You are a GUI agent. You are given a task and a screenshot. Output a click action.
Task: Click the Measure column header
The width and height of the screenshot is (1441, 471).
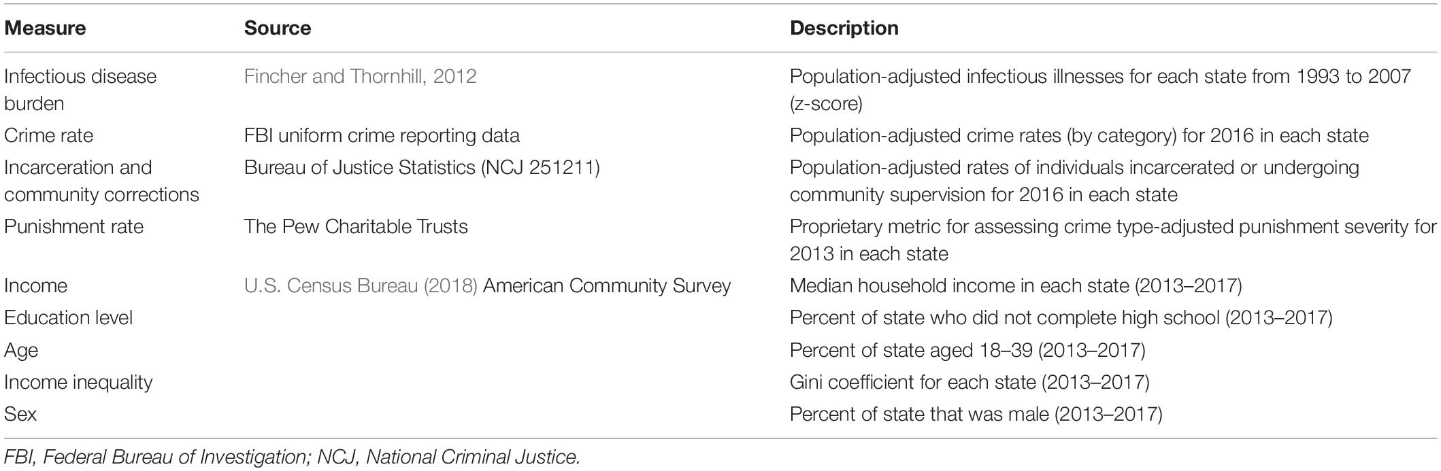pyautogui.click(x=45, y=28)
